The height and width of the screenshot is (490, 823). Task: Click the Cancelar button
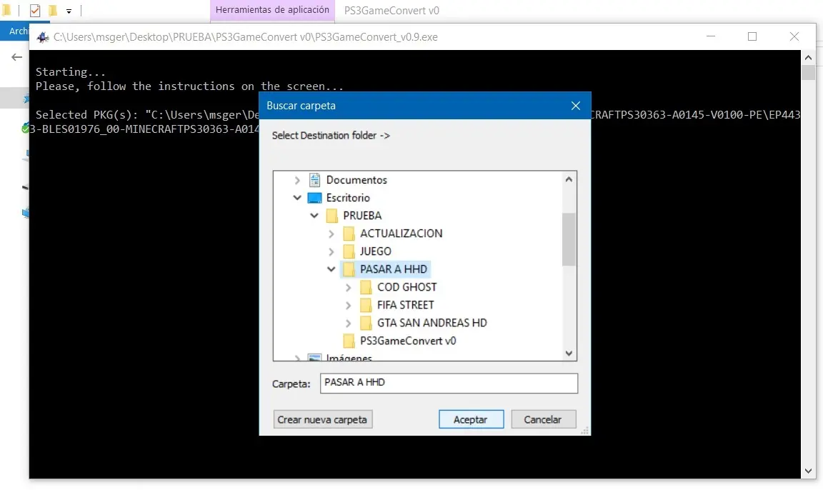coord(543,419)
